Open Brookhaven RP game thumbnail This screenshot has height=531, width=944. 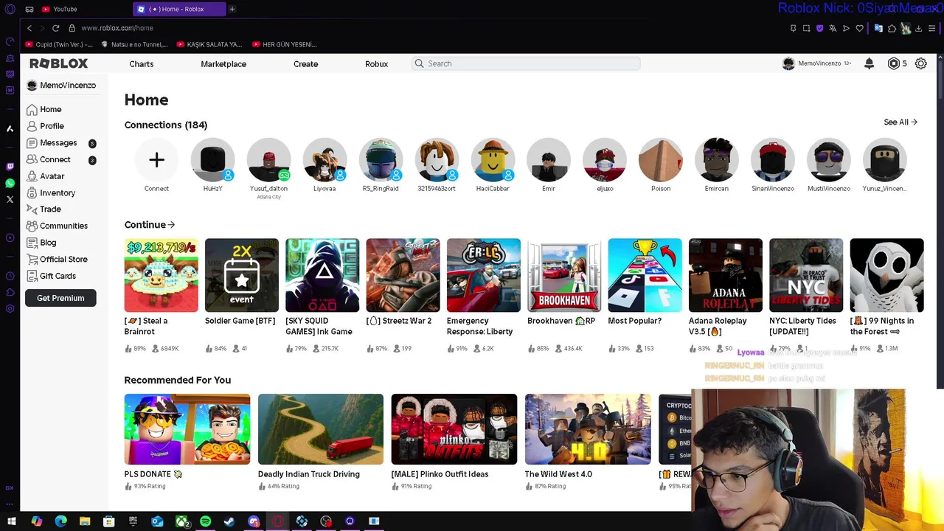[x=564, y=275]
